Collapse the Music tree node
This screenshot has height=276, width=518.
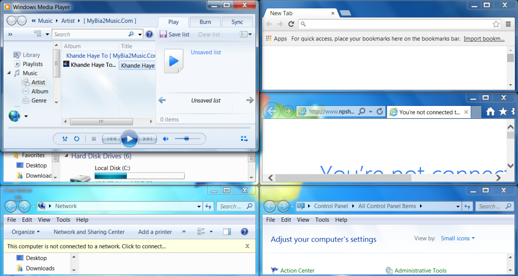click(9, 73)
